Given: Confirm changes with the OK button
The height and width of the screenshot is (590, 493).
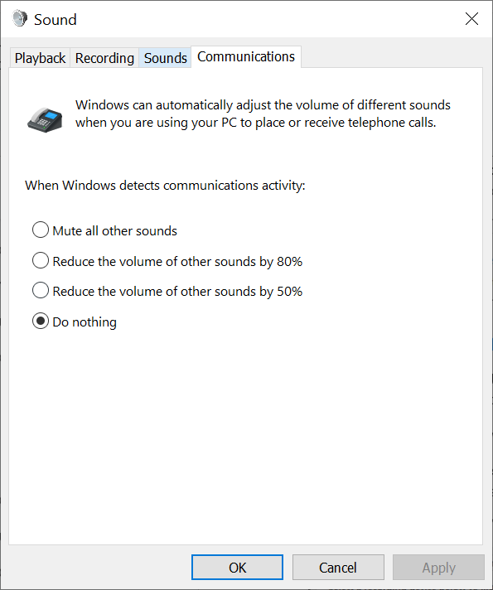Looking at the screenshot, I should coord(237,567).
